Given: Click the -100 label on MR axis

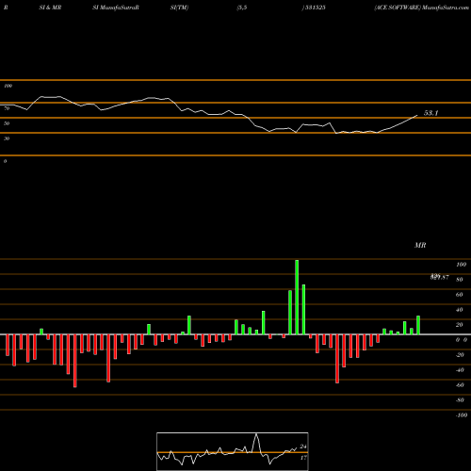Looking at the screenshot, I should 462,415.
